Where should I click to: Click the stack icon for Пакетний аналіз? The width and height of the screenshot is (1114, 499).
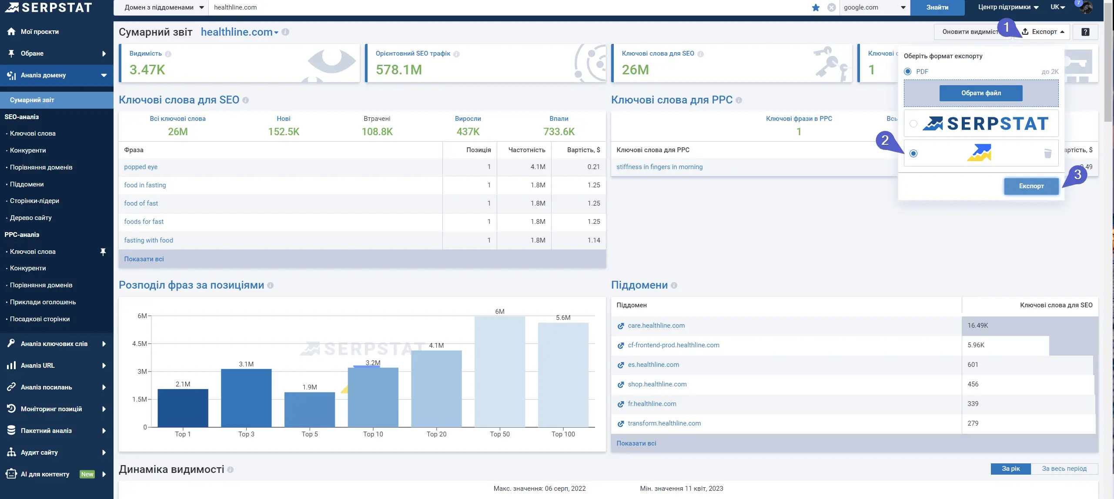(x=11, y=430)
